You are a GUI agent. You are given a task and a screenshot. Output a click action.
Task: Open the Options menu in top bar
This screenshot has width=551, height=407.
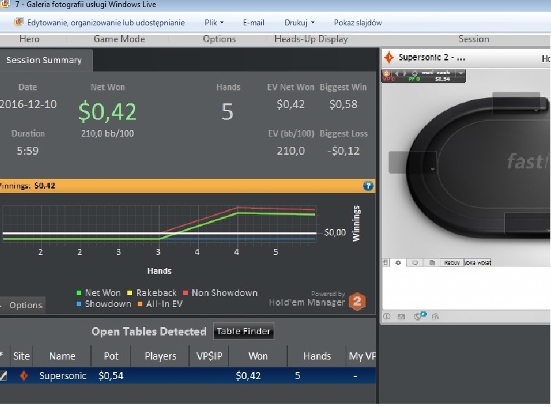(x=219, y=39)
